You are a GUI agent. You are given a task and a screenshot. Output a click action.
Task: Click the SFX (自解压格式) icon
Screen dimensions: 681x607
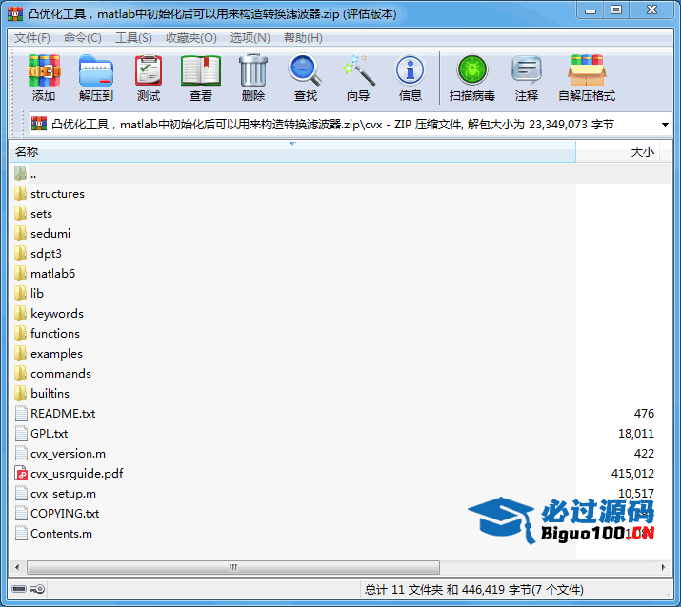pyautogui.click(x=587, y=70)
